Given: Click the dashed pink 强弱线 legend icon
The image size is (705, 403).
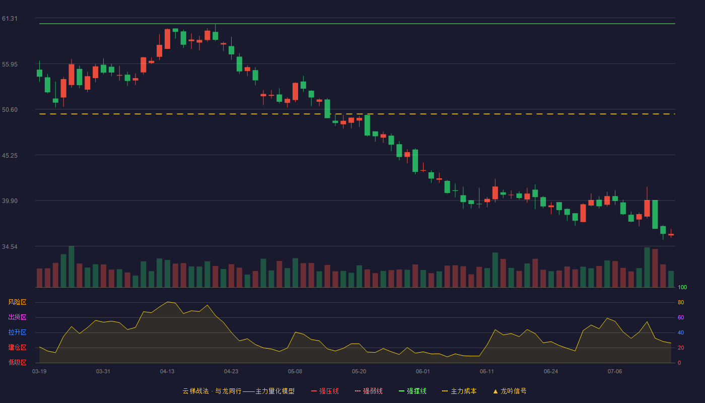Looking at the screenshot, I should (x=358, y=391).
